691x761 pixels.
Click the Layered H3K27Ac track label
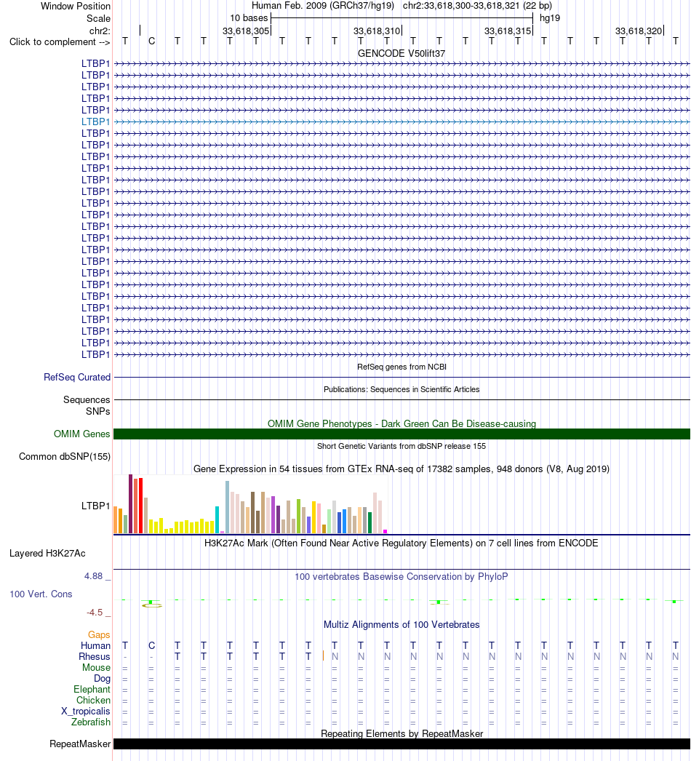point(47,553)
